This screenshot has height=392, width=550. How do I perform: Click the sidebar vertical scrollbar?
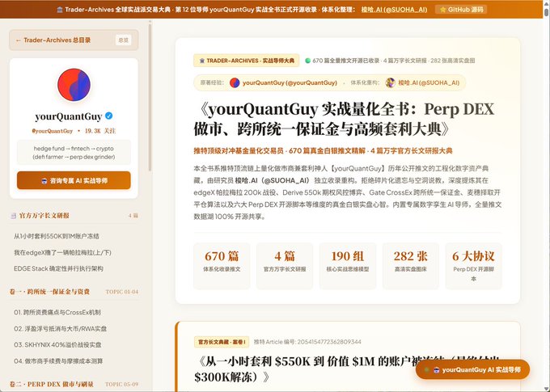click(150, 96)
